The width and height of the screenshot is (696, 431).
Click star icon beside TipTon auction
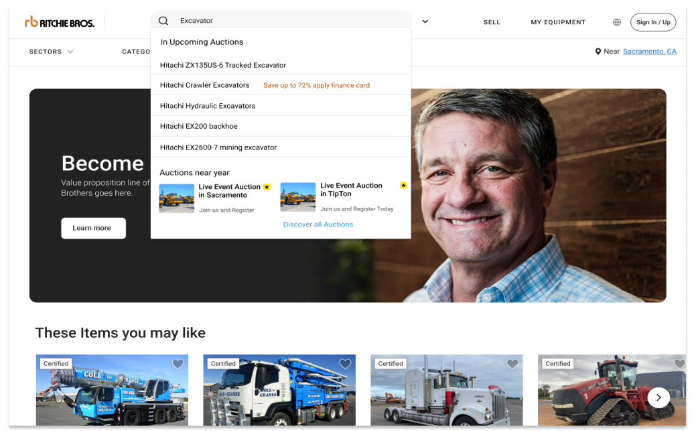[403, 185]
